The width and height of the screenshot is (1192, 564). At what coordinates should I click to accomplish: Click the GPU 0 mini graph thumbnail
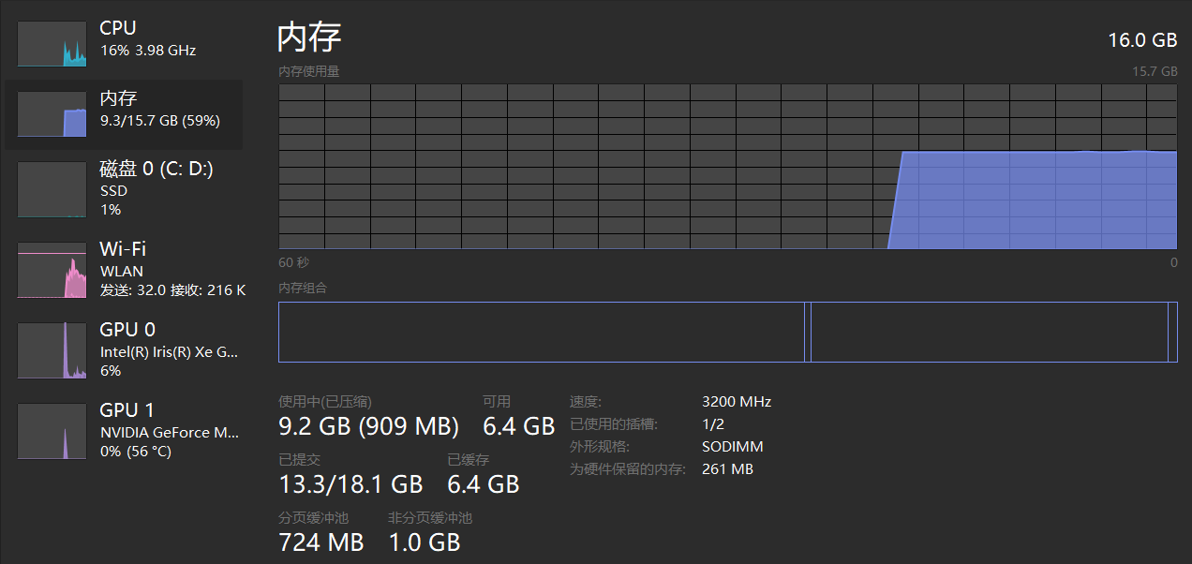52,350
